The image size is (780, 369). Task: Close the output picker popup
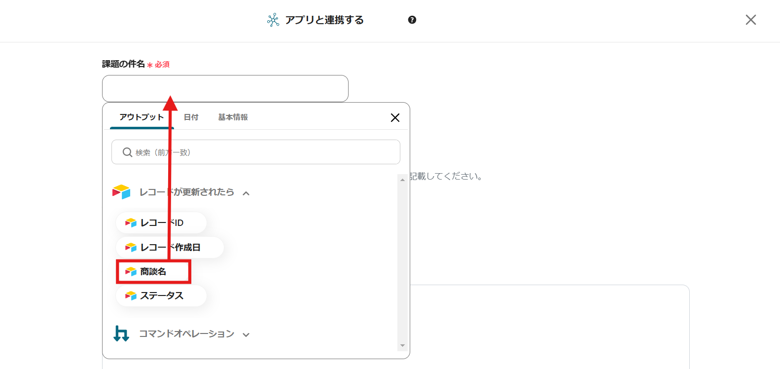click(x=395, y=117)
